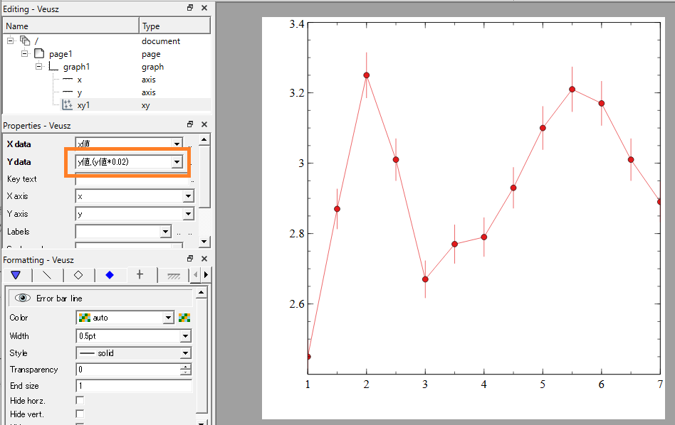
Task: Increase the Transparency value with up arrow
Action: [186, 367]
